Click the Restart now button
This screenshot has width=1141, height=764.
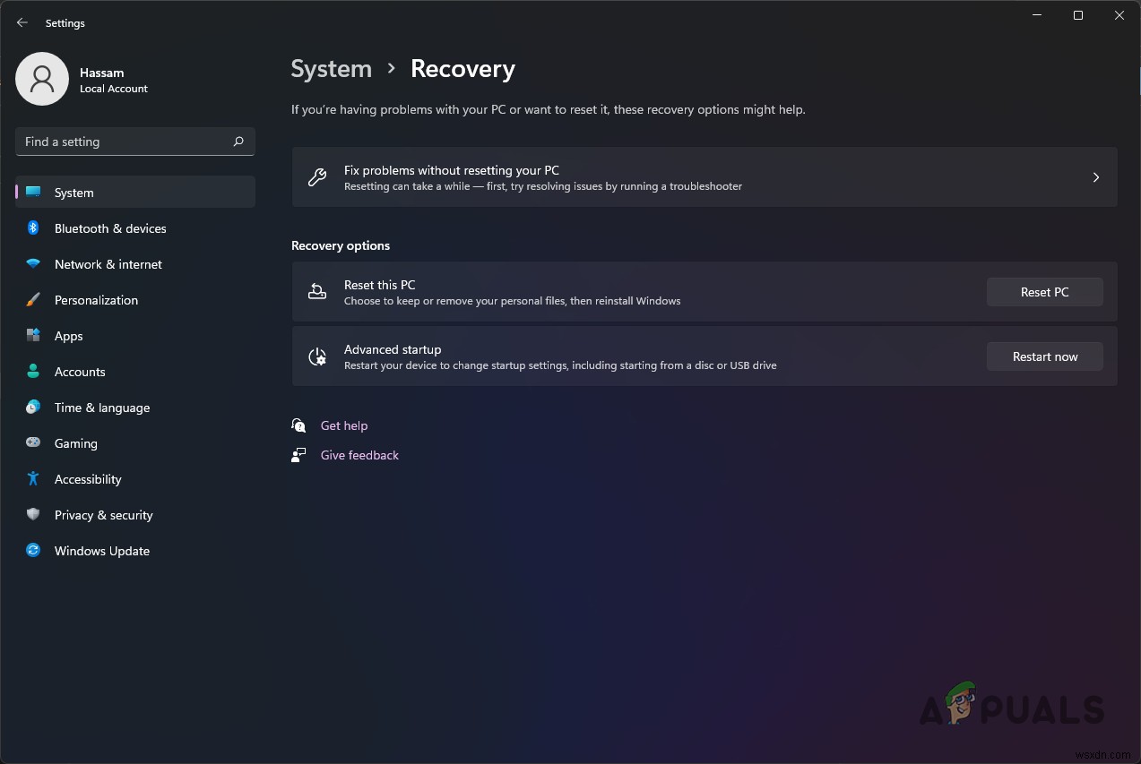1044,356
